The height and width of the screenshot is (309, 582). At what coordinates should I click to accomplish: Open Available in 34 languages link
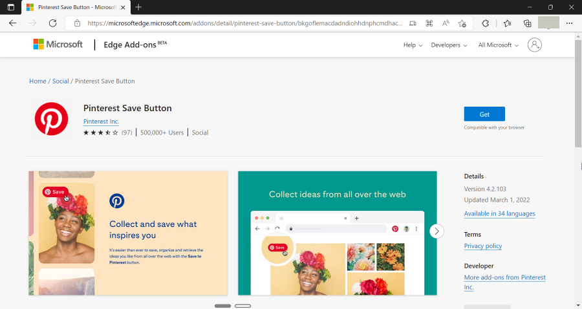tap(499, 214)
